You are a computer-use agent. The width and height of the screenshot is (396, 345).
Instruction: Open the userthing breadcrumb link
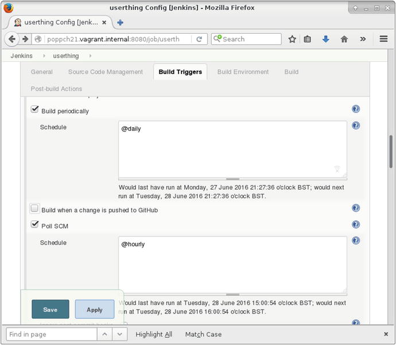point(66,56)
